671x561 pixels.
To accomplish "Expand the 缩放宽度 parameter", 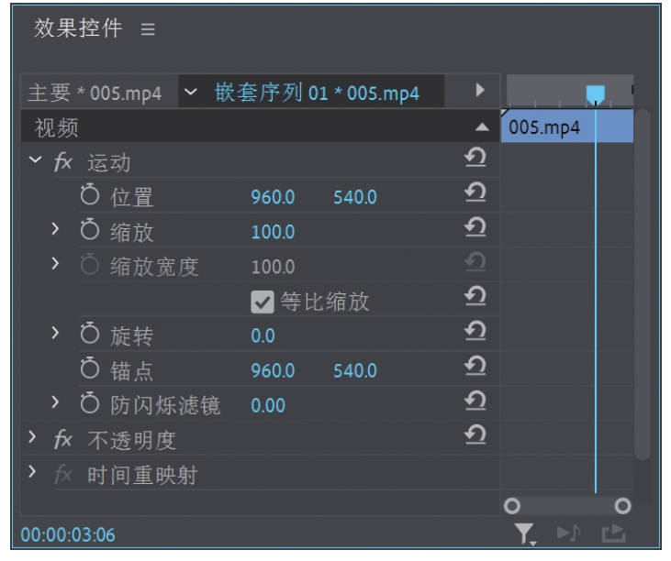I will (x=55, y=264).
